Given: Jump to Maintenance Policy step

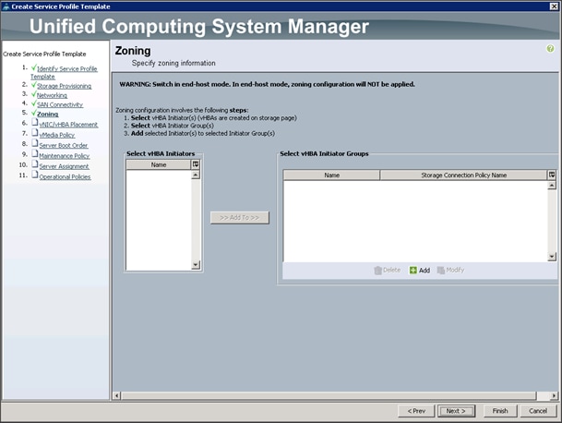Looking at the screenshot, I should tap(65, 156).
